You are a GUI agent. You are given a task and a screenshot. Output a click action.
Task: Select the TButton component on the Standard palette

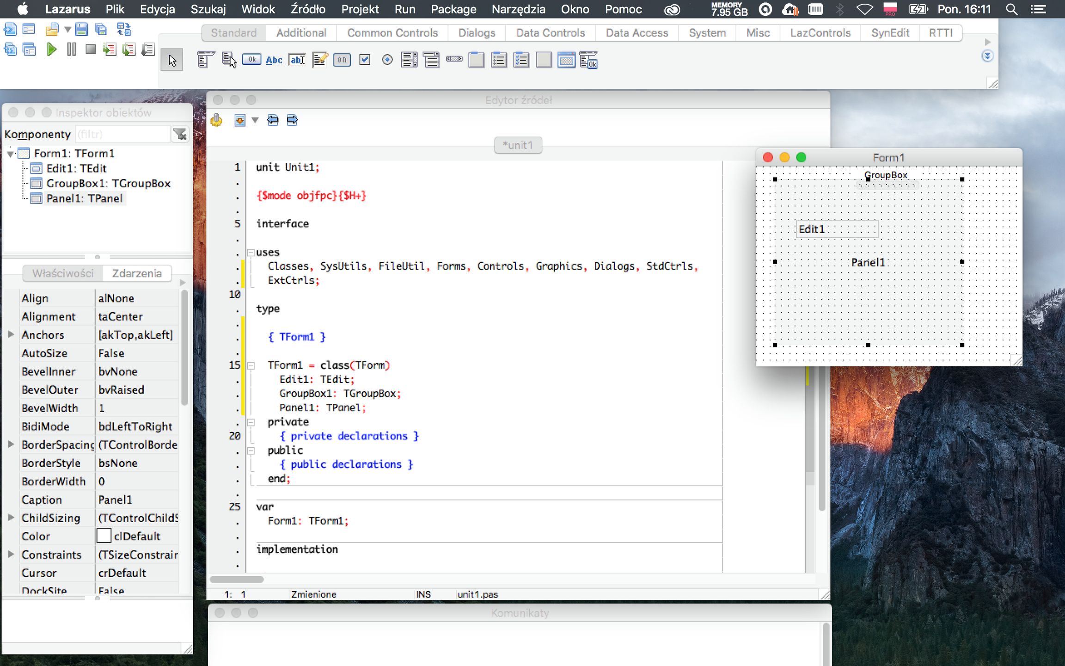pyautogui.click(x=251, y=60)
